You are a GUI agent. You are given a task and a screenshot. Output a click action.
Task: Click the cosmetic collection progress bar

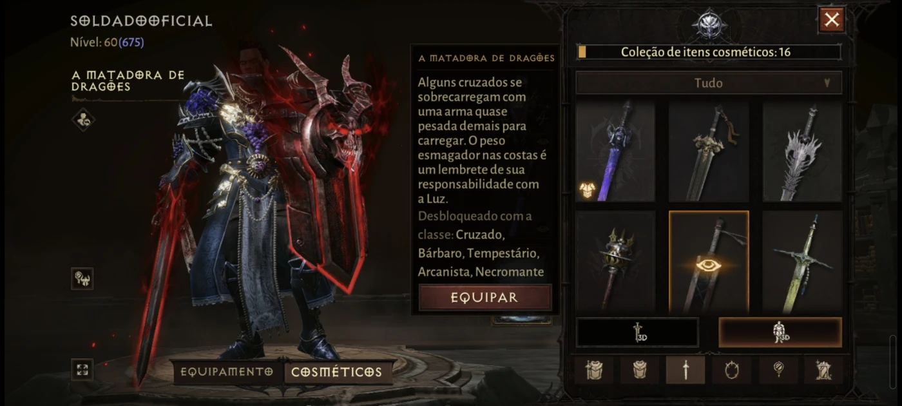coord(709,52)
